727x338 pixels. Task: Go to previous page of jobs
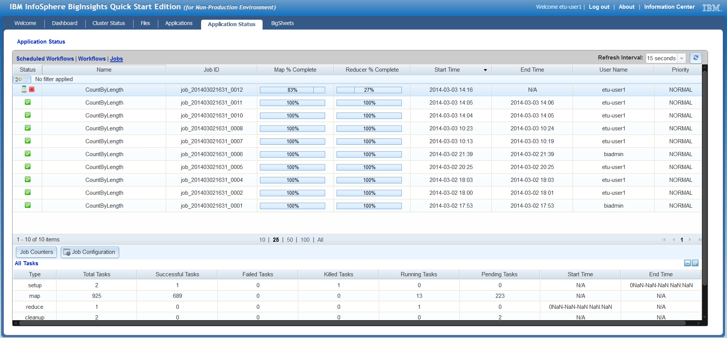[x=673, y=239]
